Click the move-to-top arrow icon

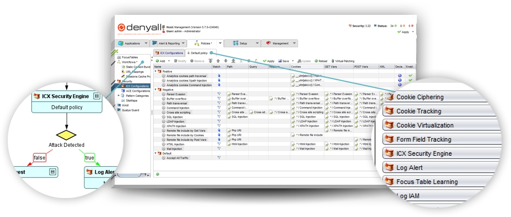tap(210, 61)
